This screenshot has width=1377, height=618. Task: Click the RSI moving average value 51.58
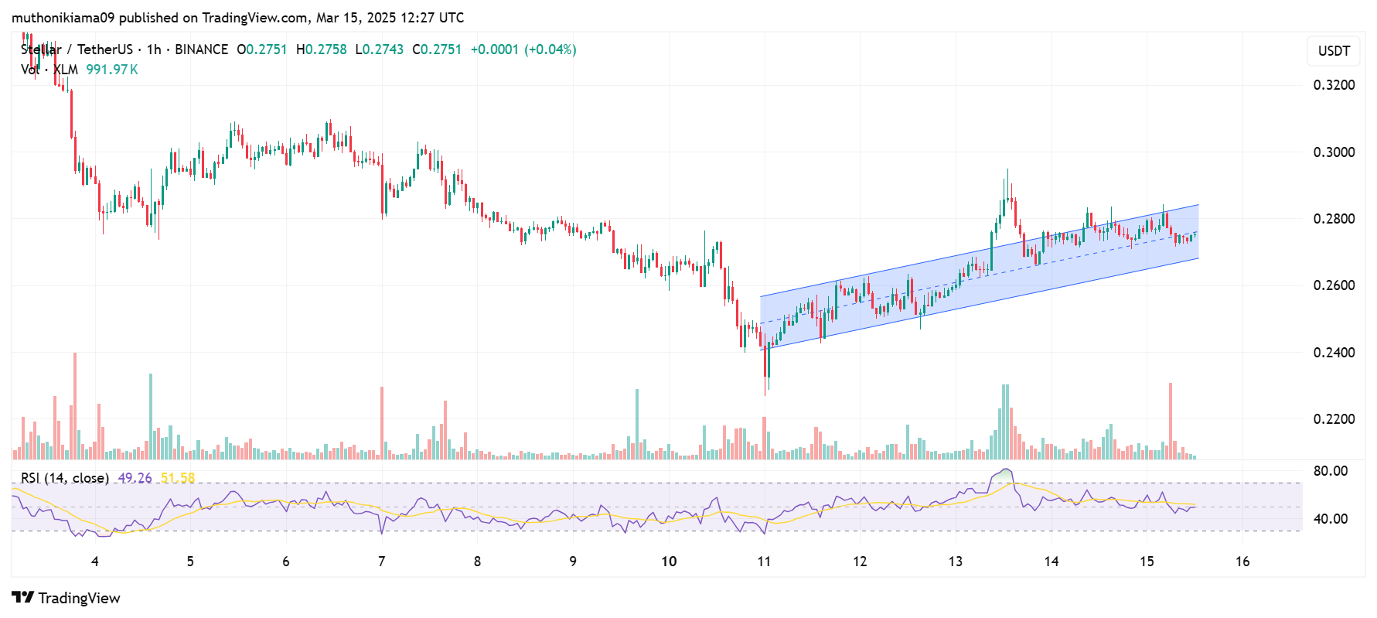(178, 478)
